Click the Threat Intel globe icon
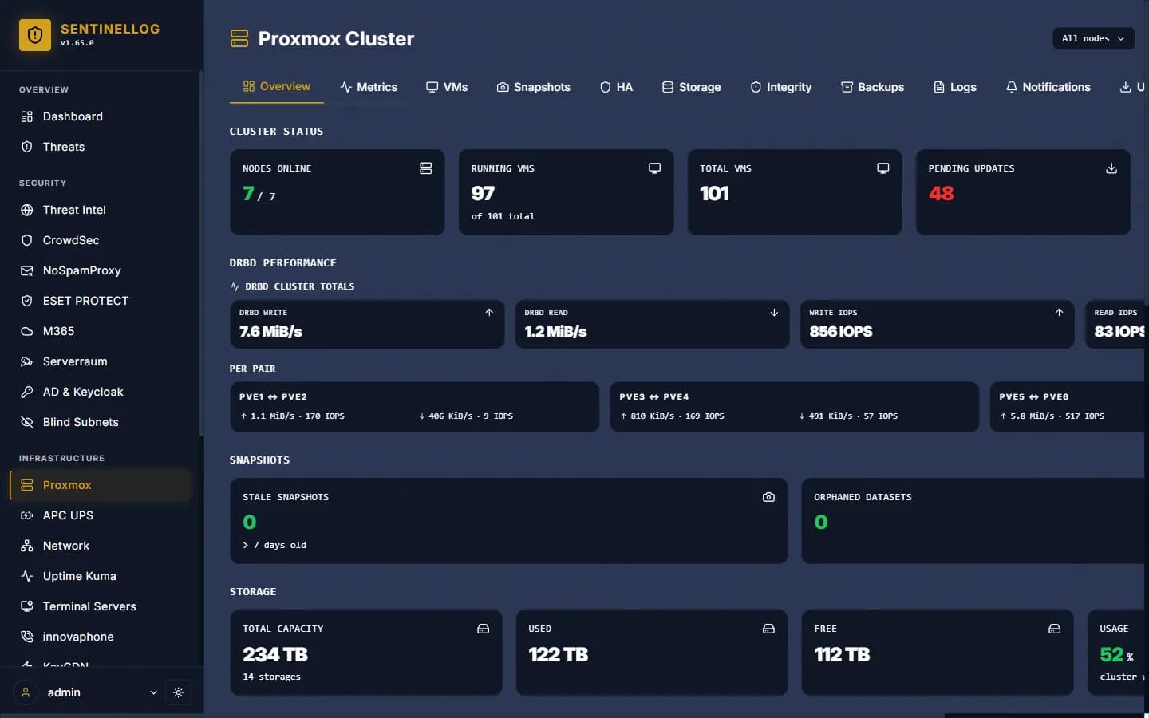Image resolution: width=1149 pixels, height=718 pixels. pos(26,210)
